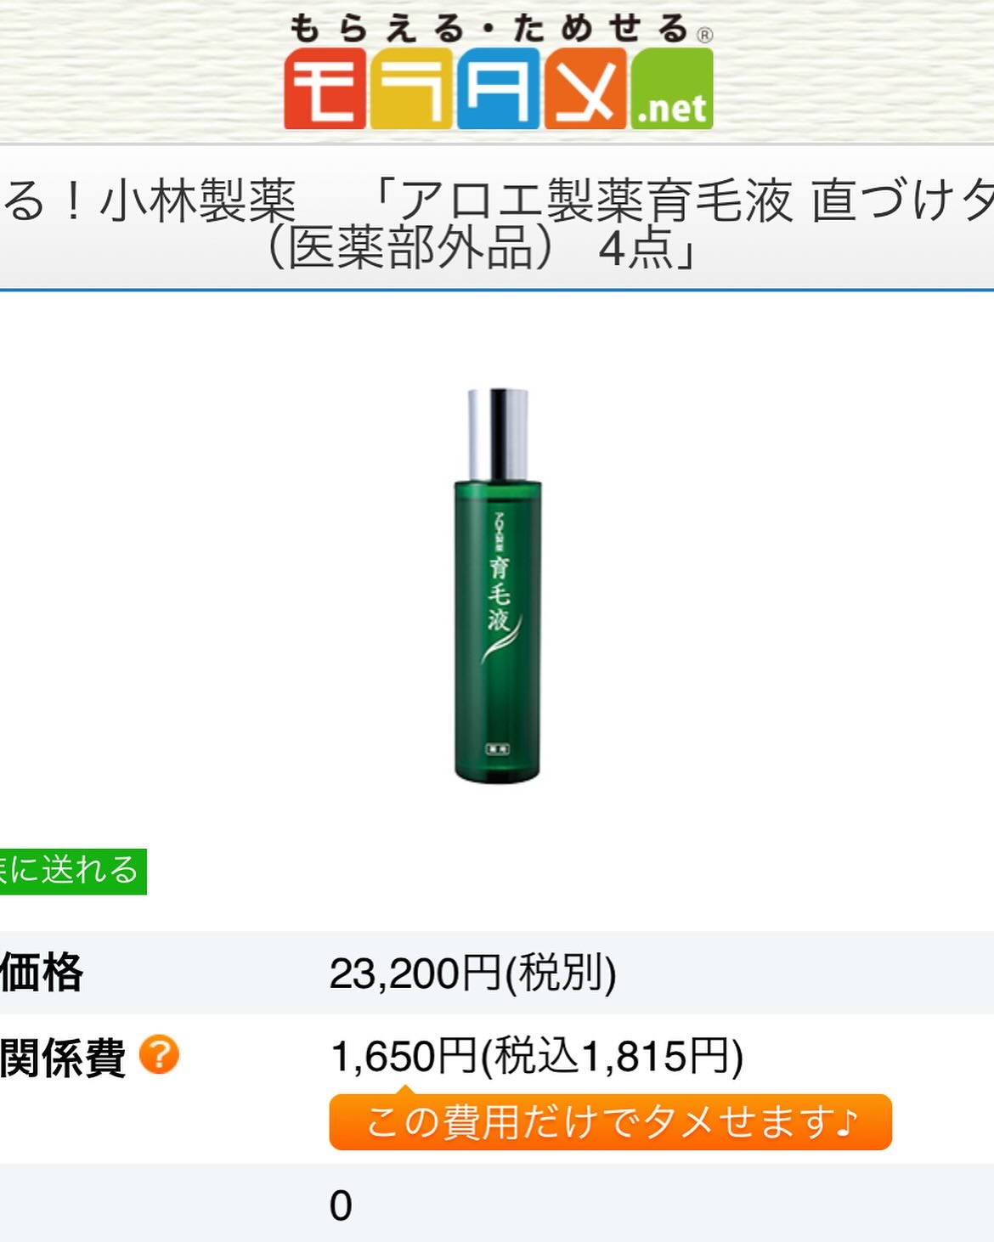
Task: Click the registered trademark ® symbol
Action: click(704, 35)
